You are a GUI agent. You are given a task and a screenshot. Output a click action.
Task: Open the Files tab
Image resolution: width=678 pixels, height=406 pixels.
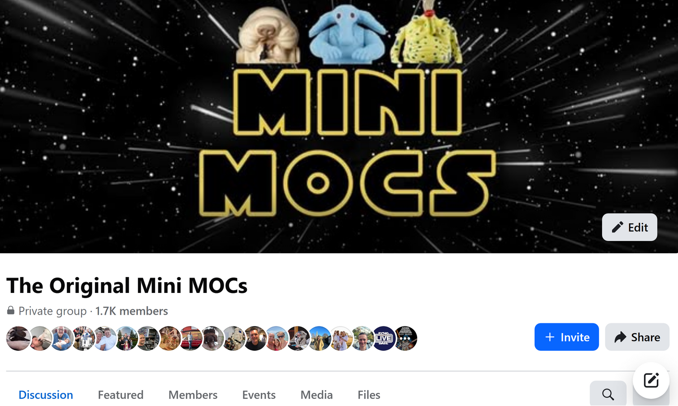click(x=369, y=395)
